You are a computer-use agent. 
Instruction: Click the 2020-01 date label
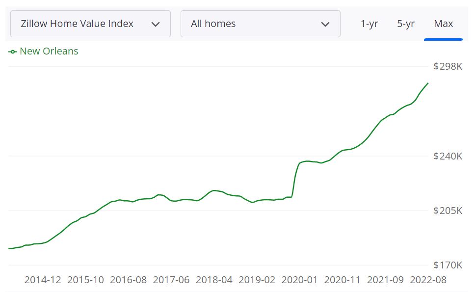point(299,280)
